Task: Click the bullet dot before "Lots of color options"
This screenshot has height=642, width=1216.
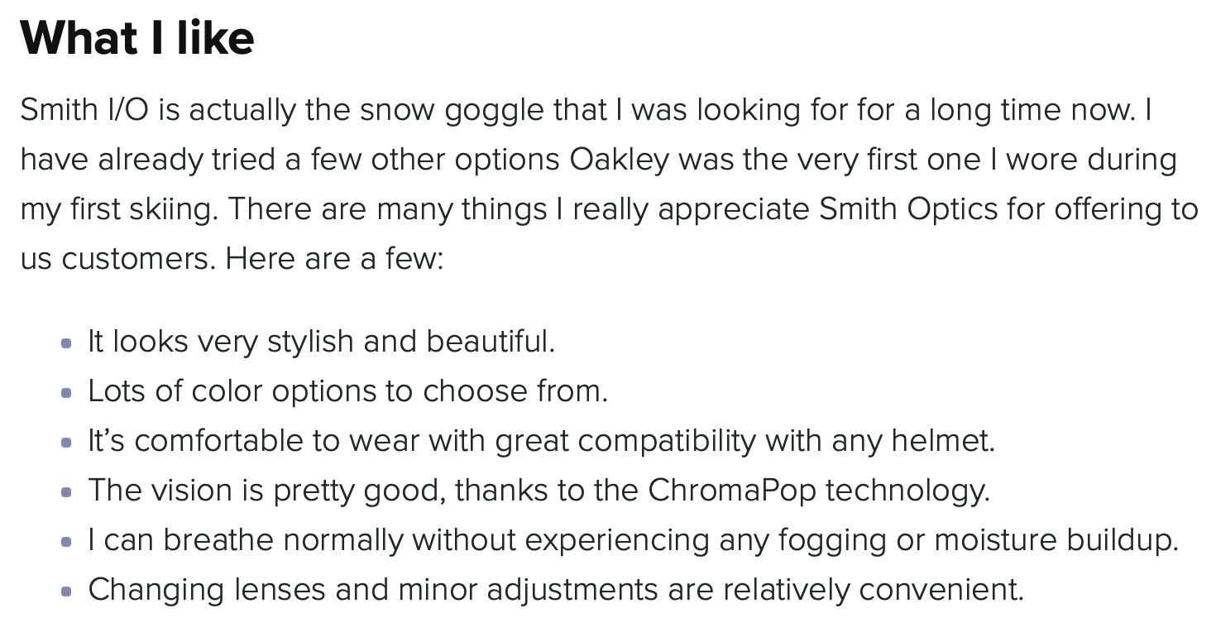Action: [x=67, y=393]
